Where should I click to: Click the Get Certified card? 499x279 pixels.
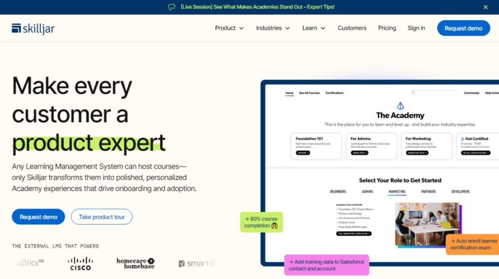coord(478,146)
